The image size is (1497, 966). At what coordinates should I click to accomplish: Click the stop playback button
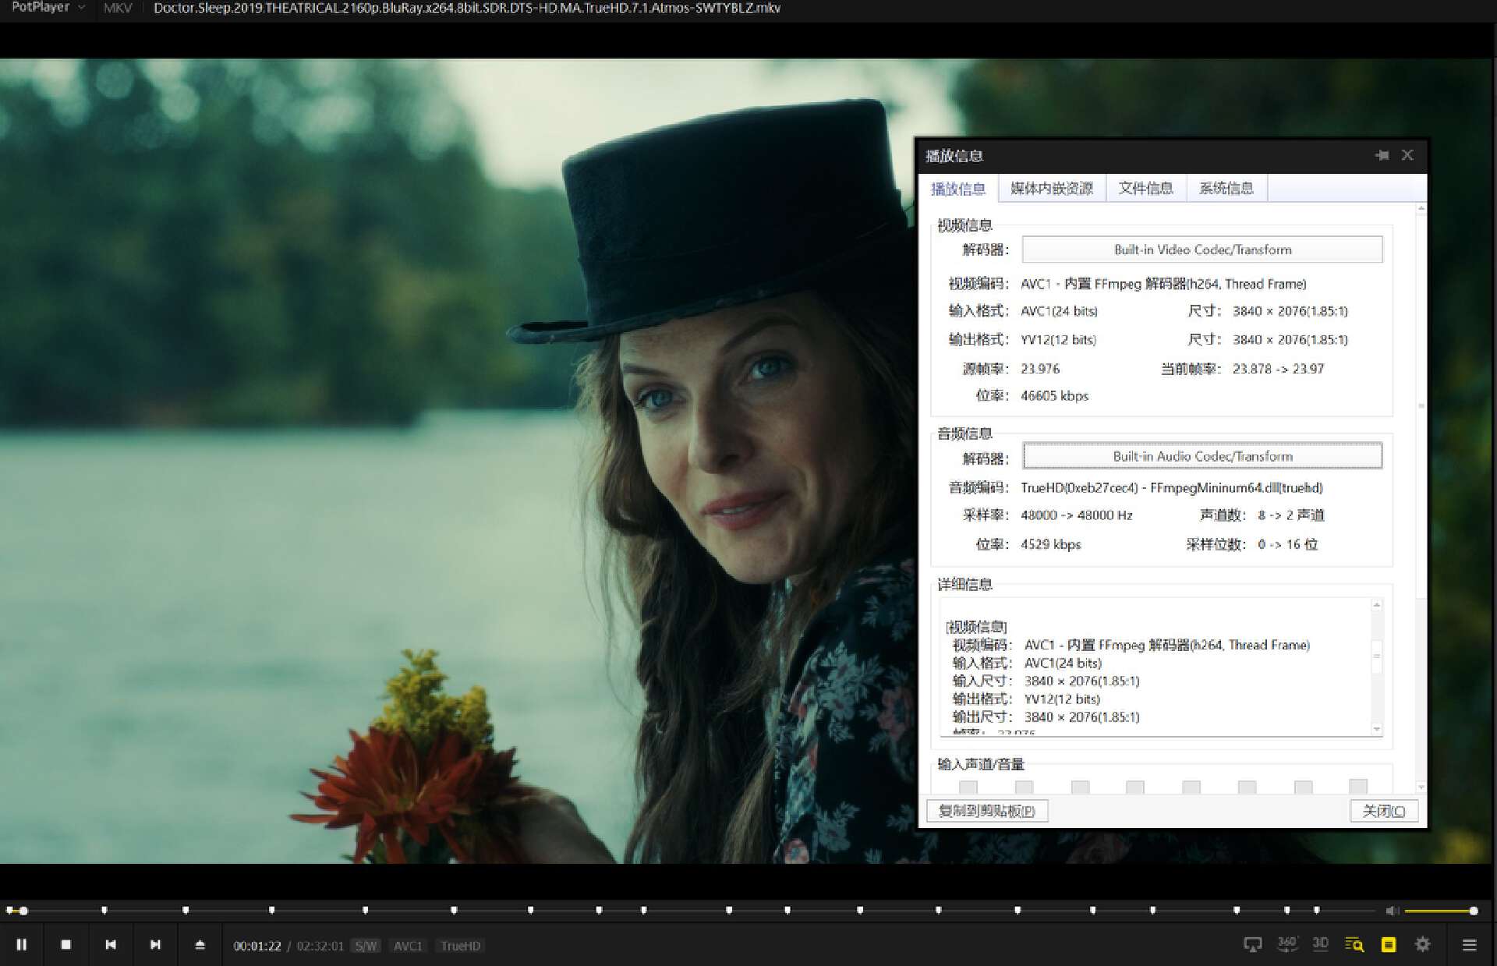click(x=66, y=945)
